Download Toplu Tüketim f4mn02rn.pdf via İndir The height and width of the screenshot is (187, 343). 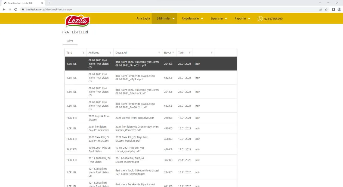pos(197,64)
